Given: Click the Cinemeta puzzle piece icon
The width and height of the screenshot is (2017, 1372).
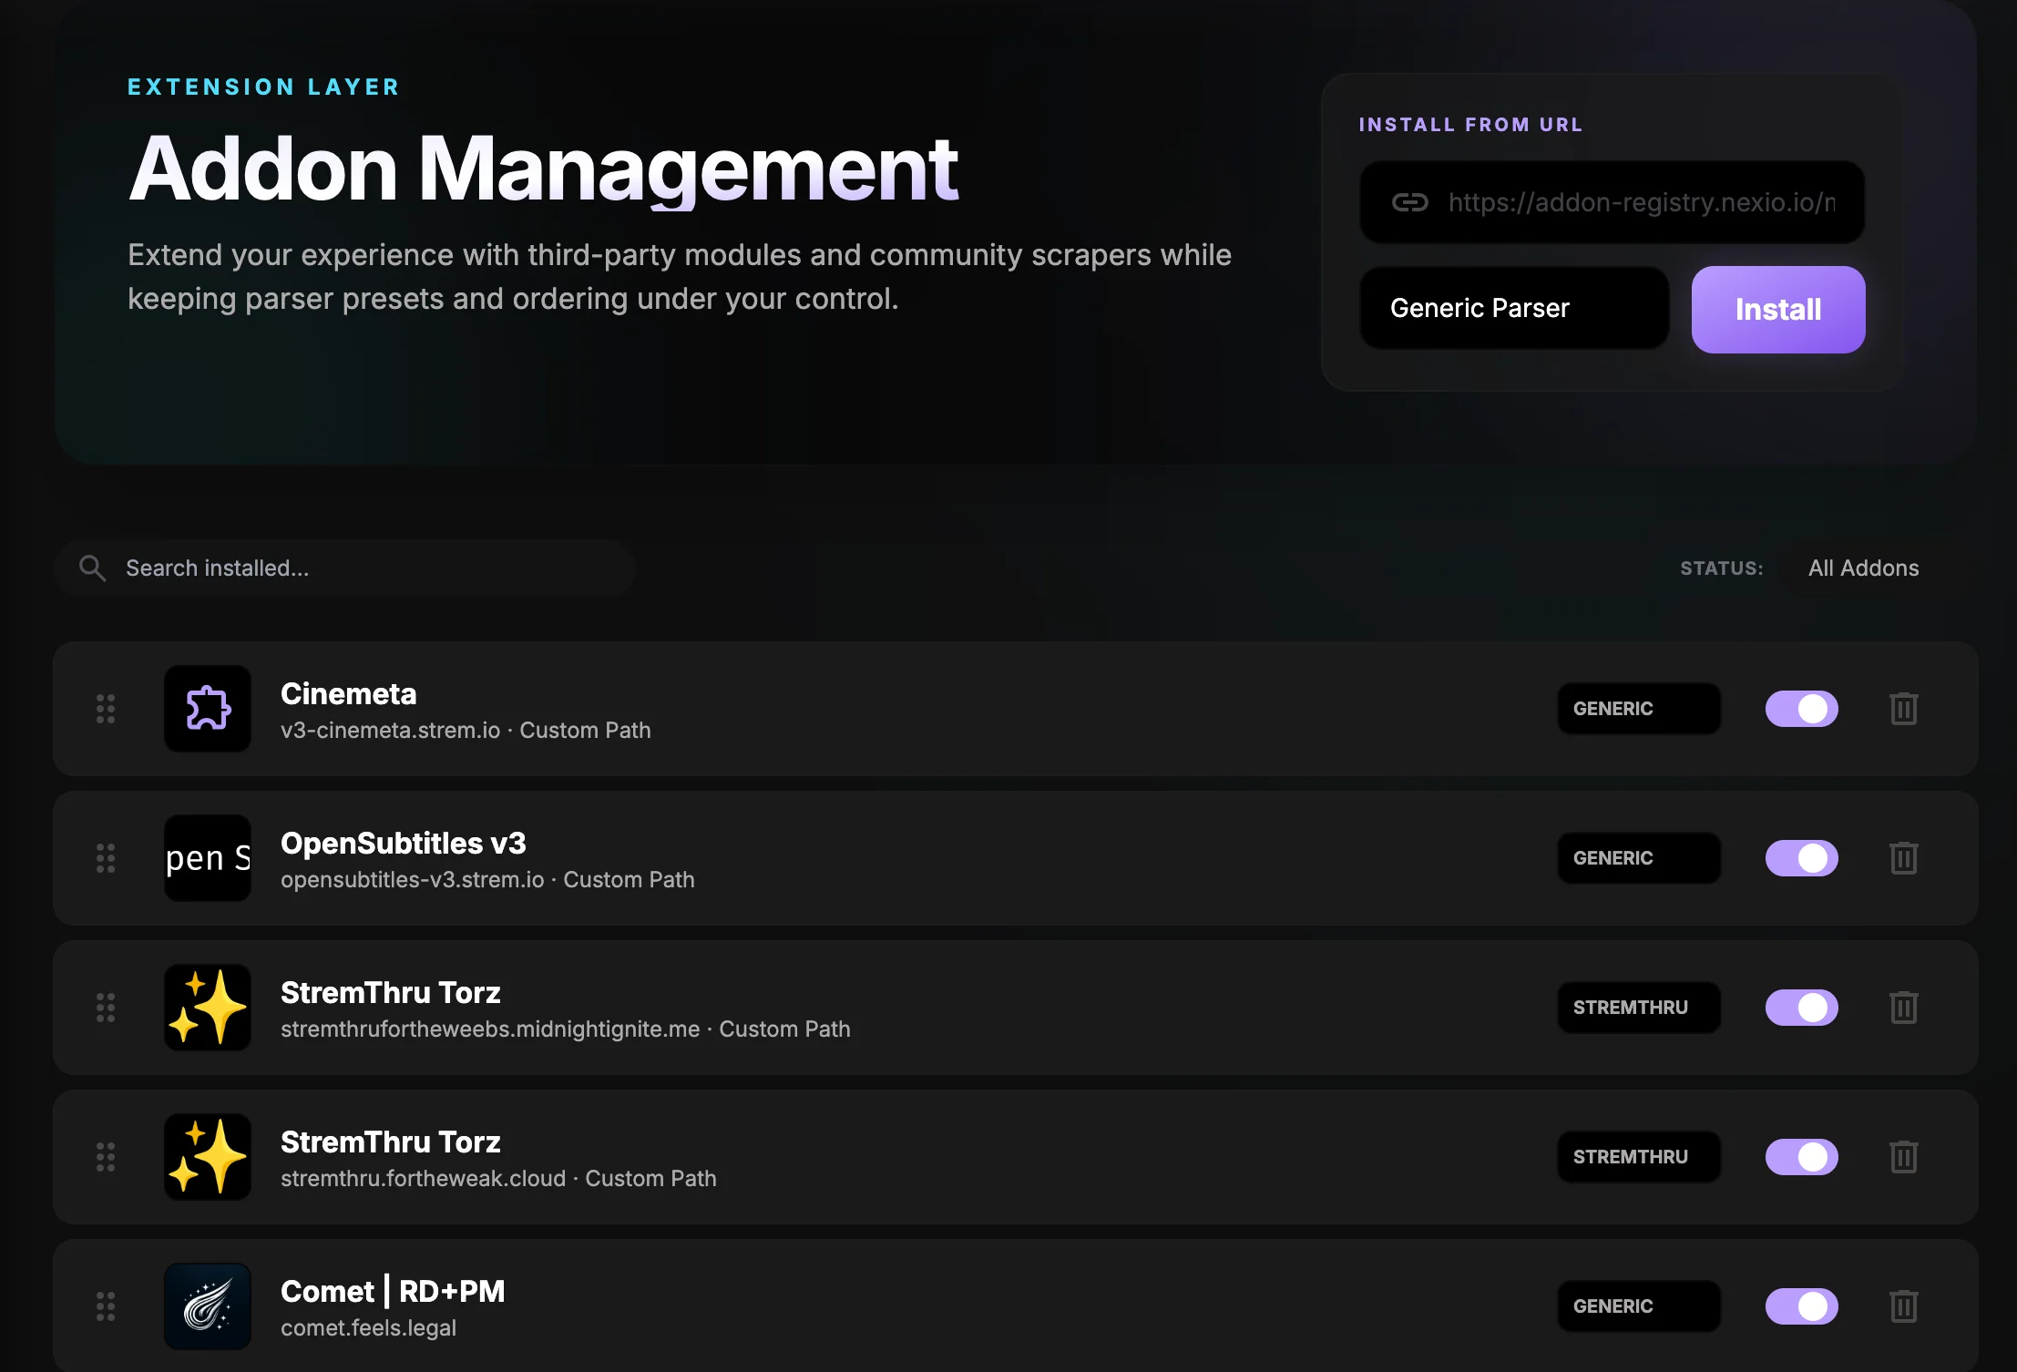Looking at the screenshot, I should [208, 709].
